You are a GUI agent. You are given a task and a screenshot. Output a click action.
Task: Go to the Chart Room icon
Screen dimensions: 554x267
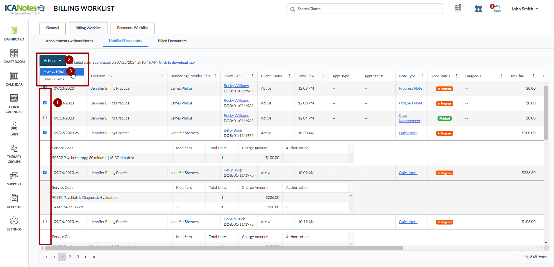tap(14, 53)
